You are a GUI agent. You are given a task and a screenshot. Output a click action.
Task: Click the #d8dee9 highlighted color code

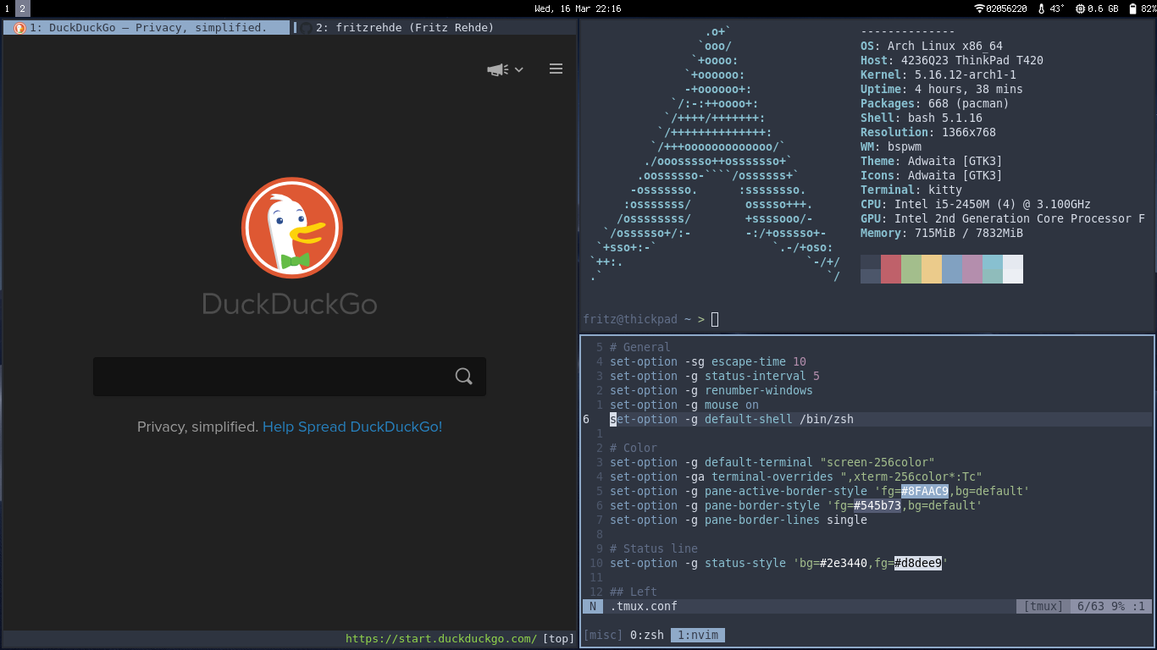pyautogui.click(x=918, y=563)
